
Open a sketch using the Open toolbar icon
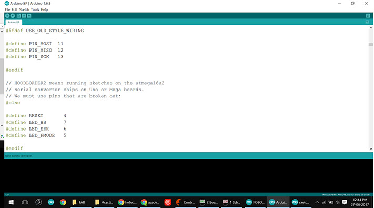tap(24, 16)
